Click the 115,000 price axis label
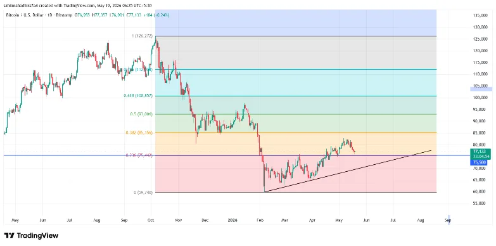 [x=480, y=63]
